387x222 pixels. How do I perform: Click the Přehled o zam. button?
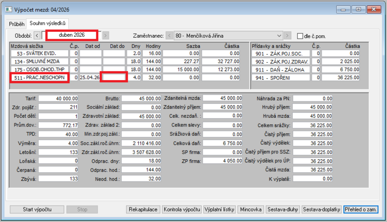point(361,209)
